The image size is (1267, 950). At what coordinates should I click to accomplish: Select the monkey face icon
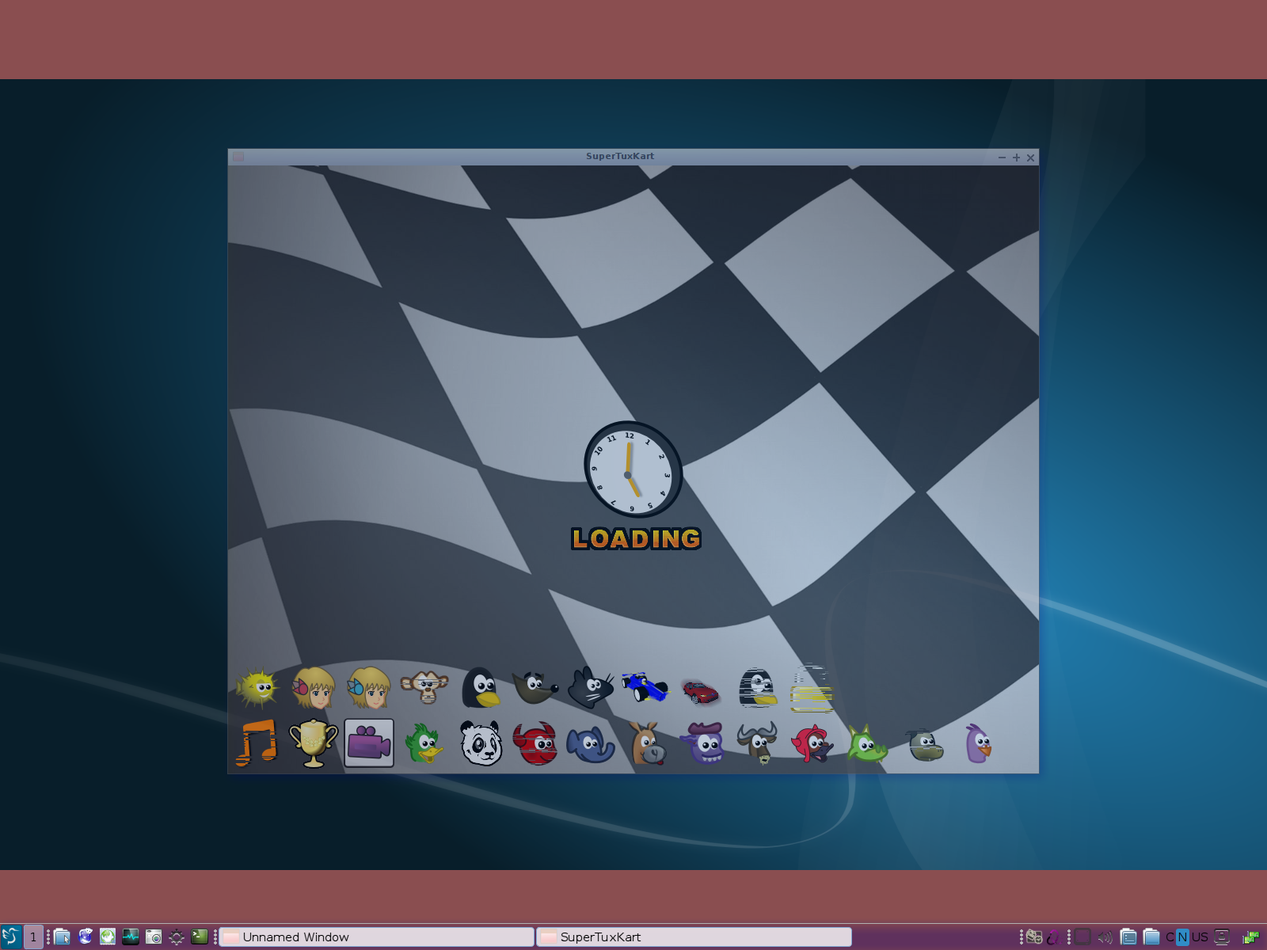[424, 686]
